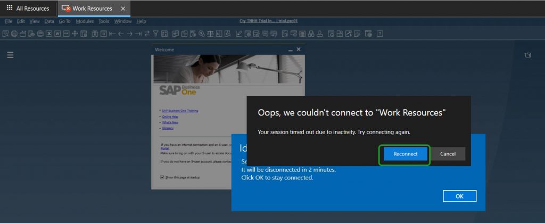Minimize the Welcome window

(x=291, y=49)
